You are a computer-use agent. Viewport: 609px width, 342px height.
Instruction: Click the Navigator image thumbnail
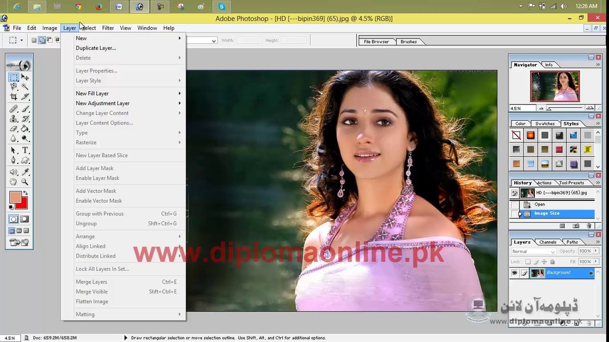[x=555, y=86]
